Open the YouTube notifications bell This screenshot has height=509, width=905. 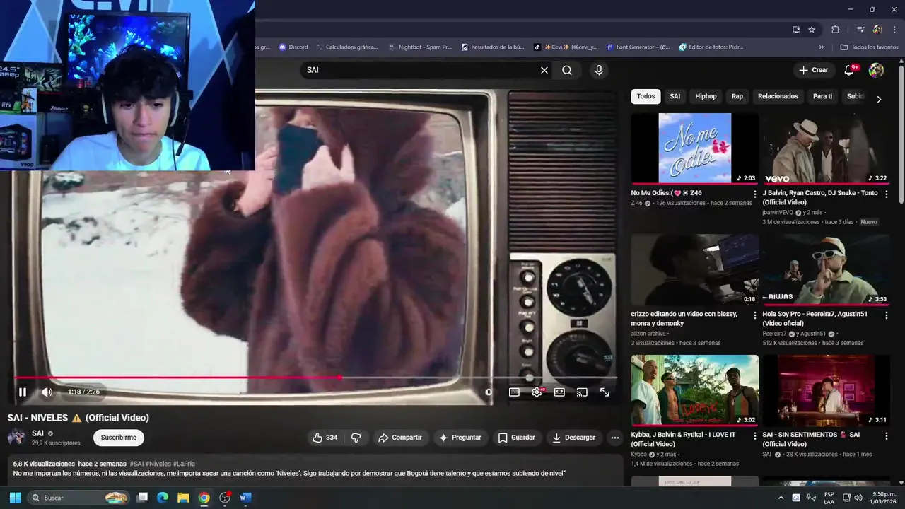tap(850, 70)
